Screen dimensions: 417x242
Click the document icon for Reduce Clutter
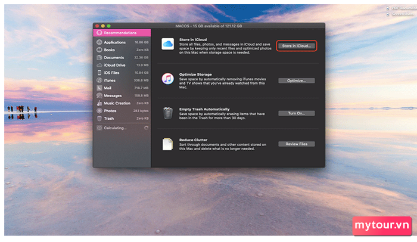point(167,144)
